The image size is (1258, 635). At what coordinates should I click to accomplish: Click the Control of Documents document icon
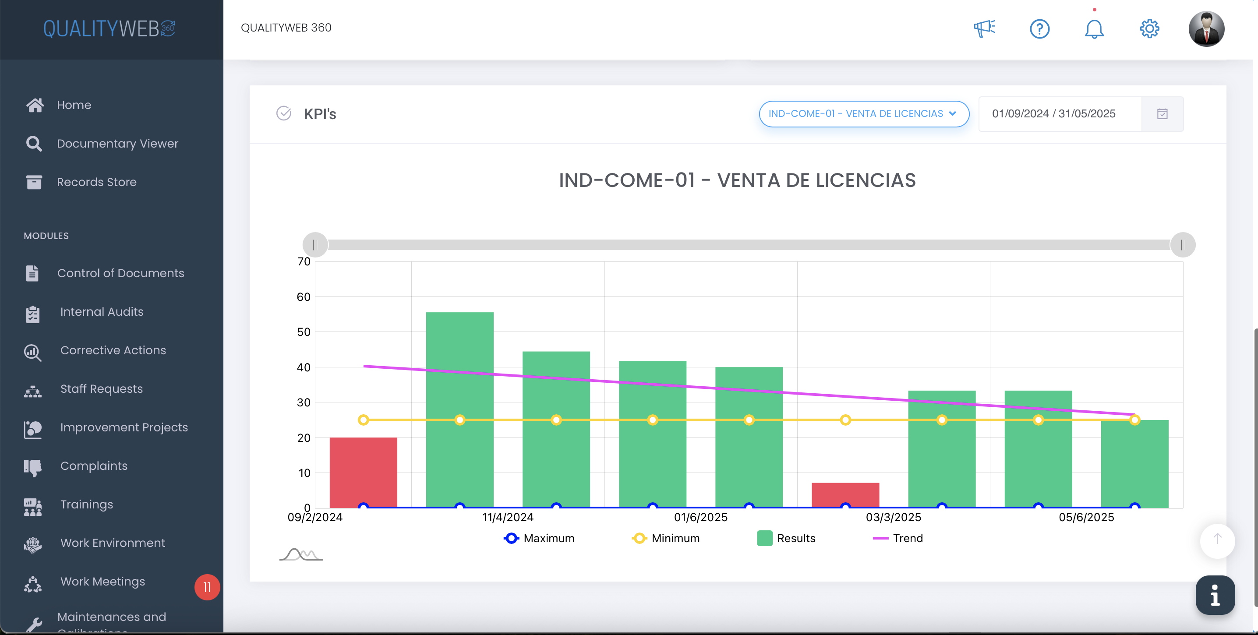point(32,273)
